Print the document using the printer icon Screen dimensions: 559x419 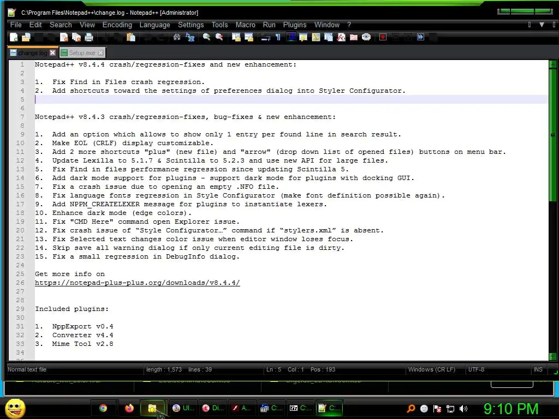(89, 37)
